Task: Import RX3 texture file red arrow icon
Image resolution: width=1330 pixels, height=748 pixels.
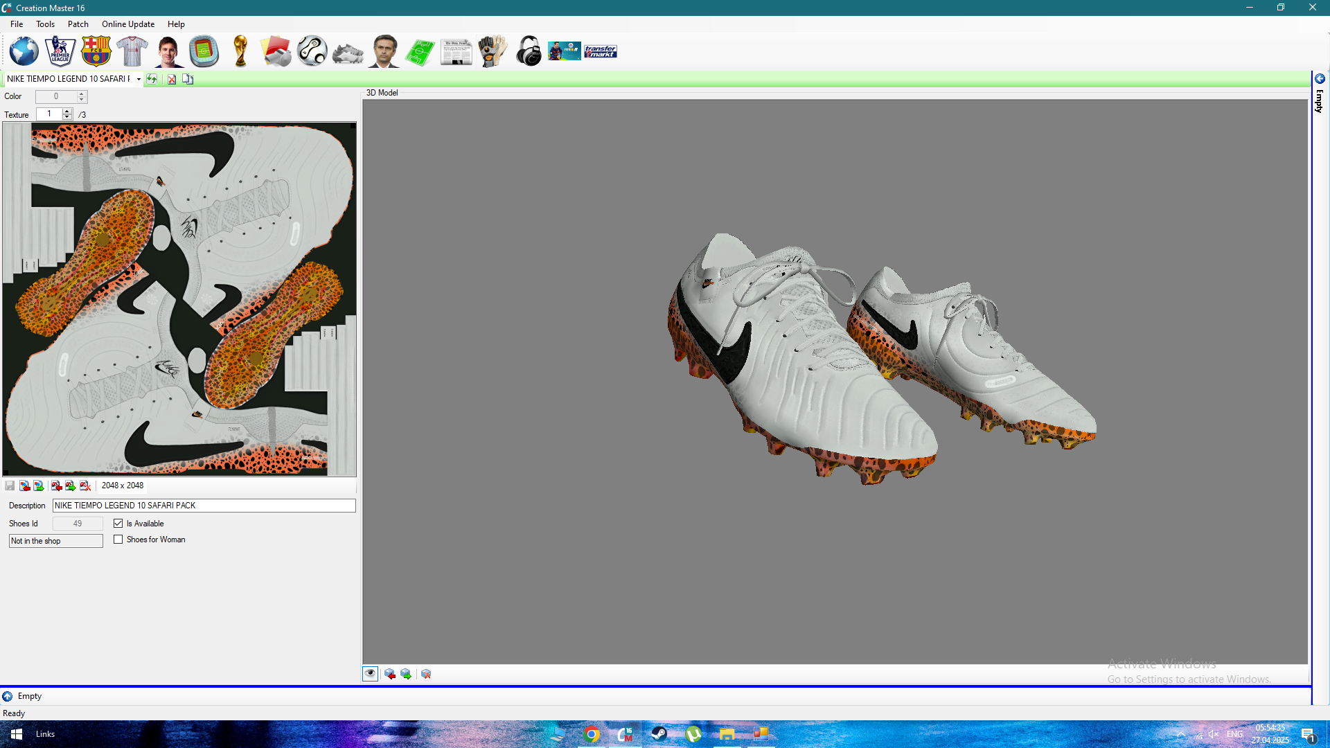Action: [56, 486]
